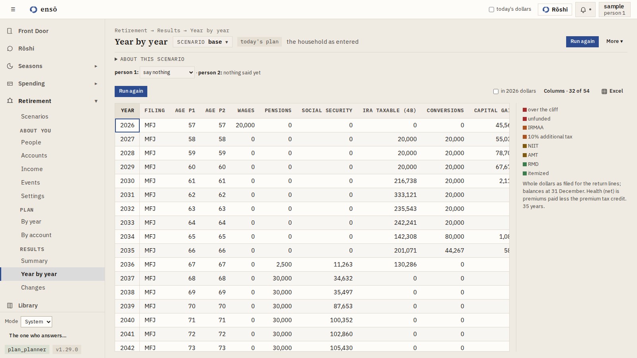
Task: Expand the Spending submenu arrow
Action: pos(96,84)
